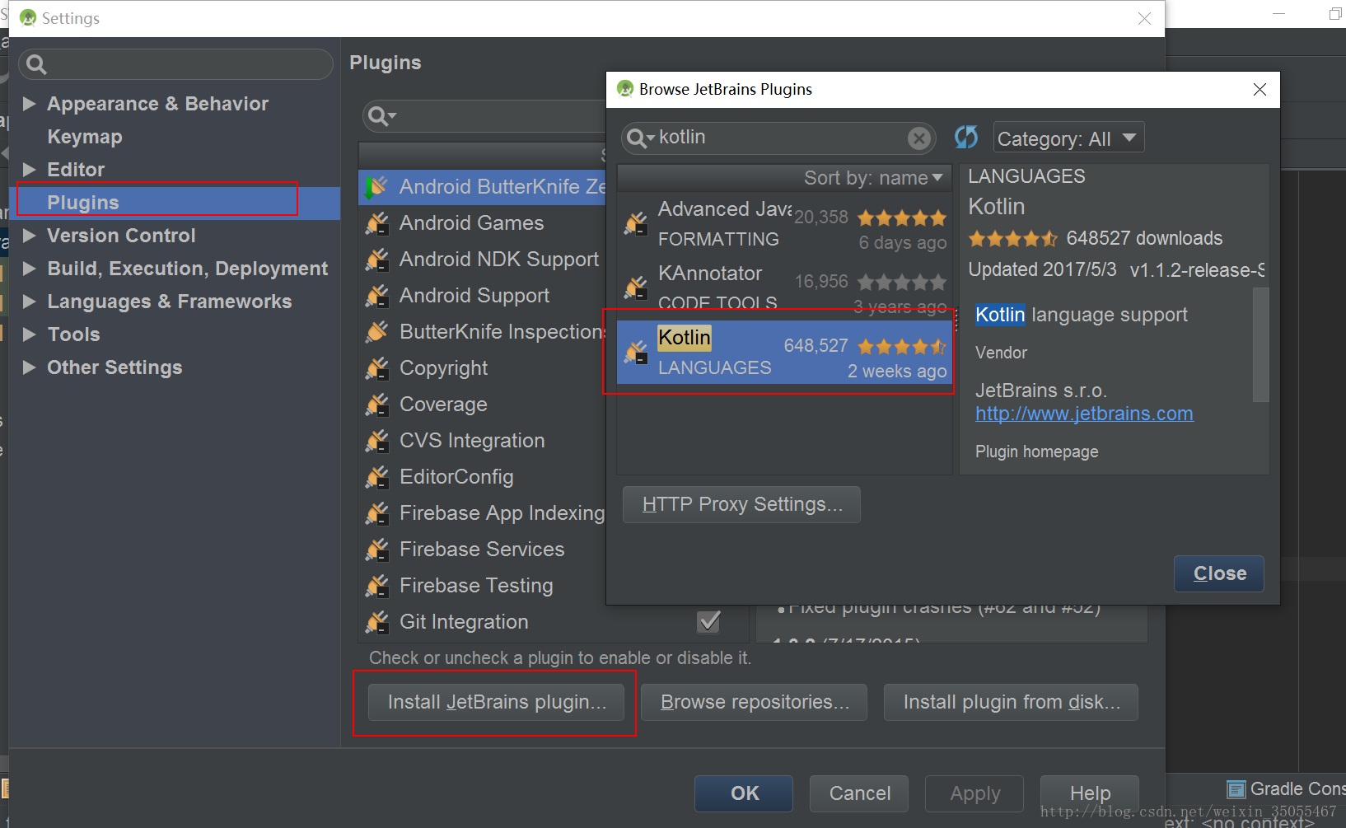The width and height of the screenshot is (1346, 828).
Task: Click the Advanced Java plugin icon in browse list
Action: 635,223
